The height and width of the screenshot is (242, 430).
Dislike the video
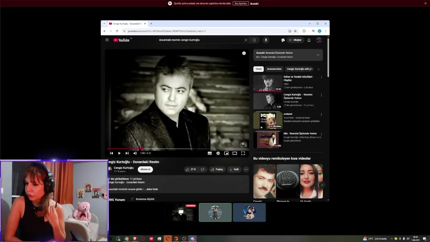(x=202, y=169)
